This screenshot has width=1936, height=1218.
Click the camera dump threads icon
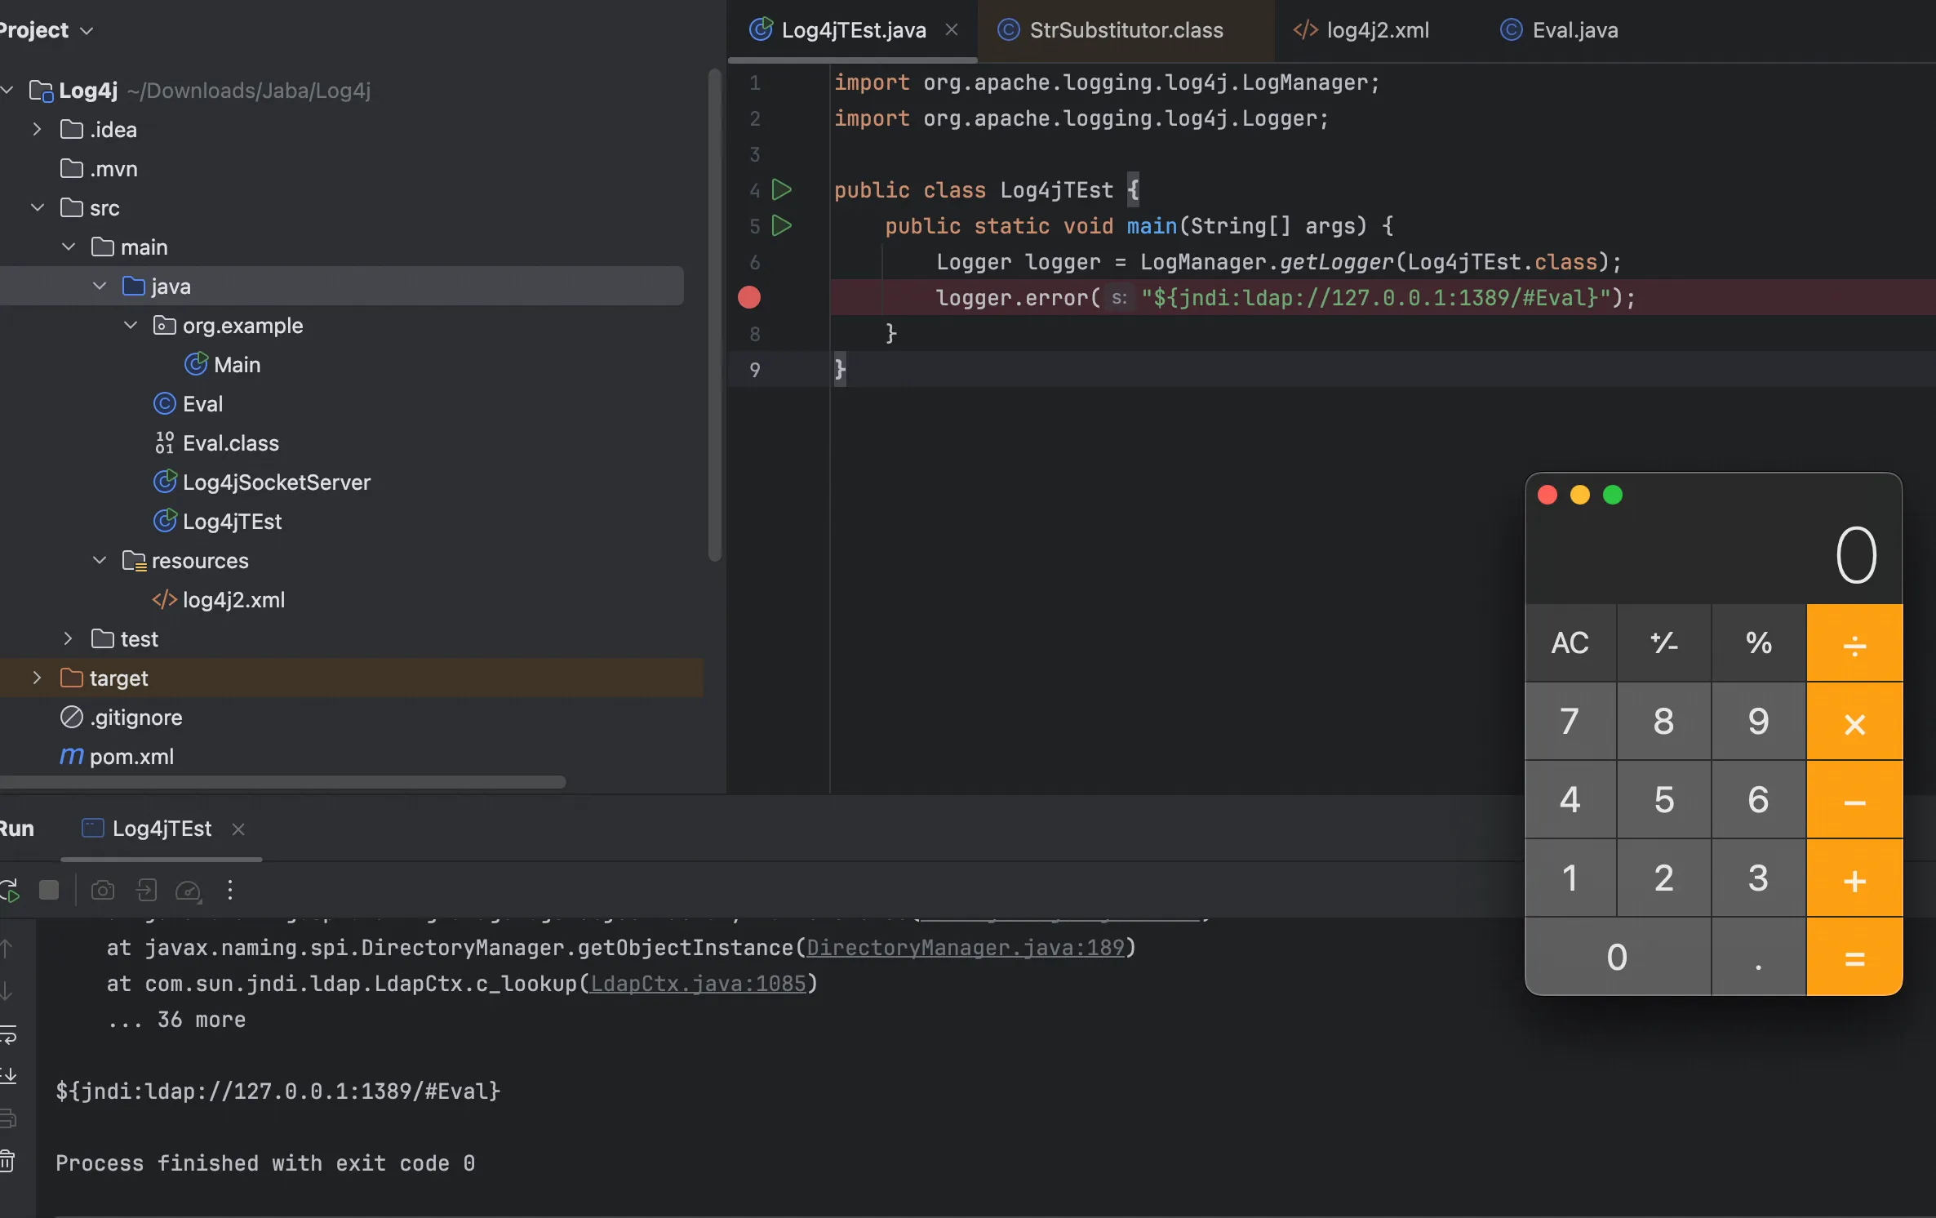pyautogui.click(x=103, y=890)
